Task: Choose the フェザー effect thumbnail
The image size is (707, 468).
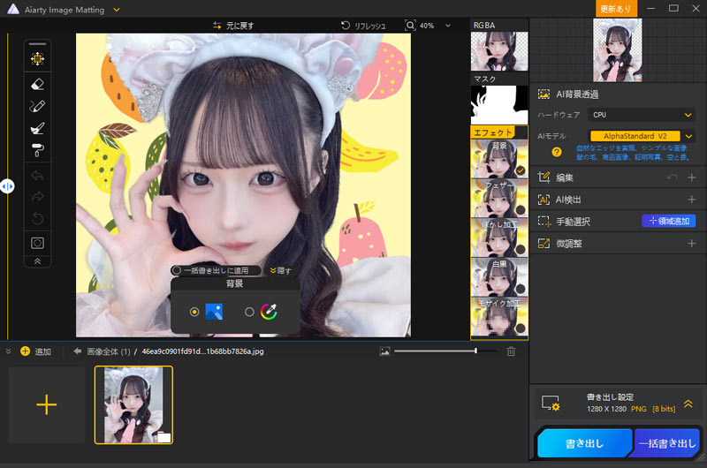Action: 498,198
